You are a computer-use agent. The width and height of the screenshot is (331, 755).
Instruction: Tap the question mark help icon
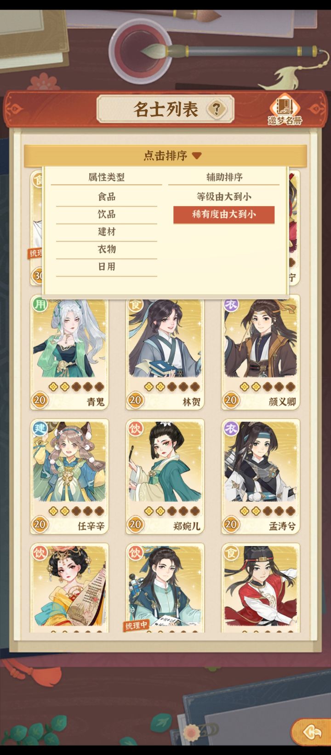click(x=217, y=109)
